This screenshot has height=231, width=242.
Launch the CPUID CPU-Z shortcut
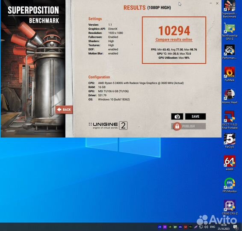pos(229,207)
